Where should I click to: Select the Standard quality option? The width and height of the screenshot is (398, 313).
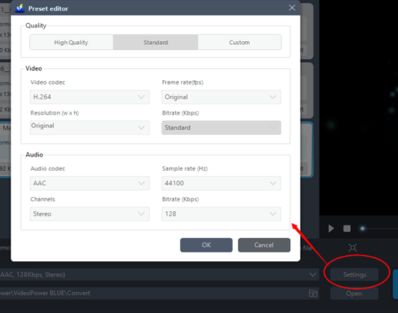156,43
